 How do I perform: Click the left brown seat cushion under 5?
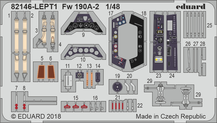pyautogui.click(x=41, y=72)
